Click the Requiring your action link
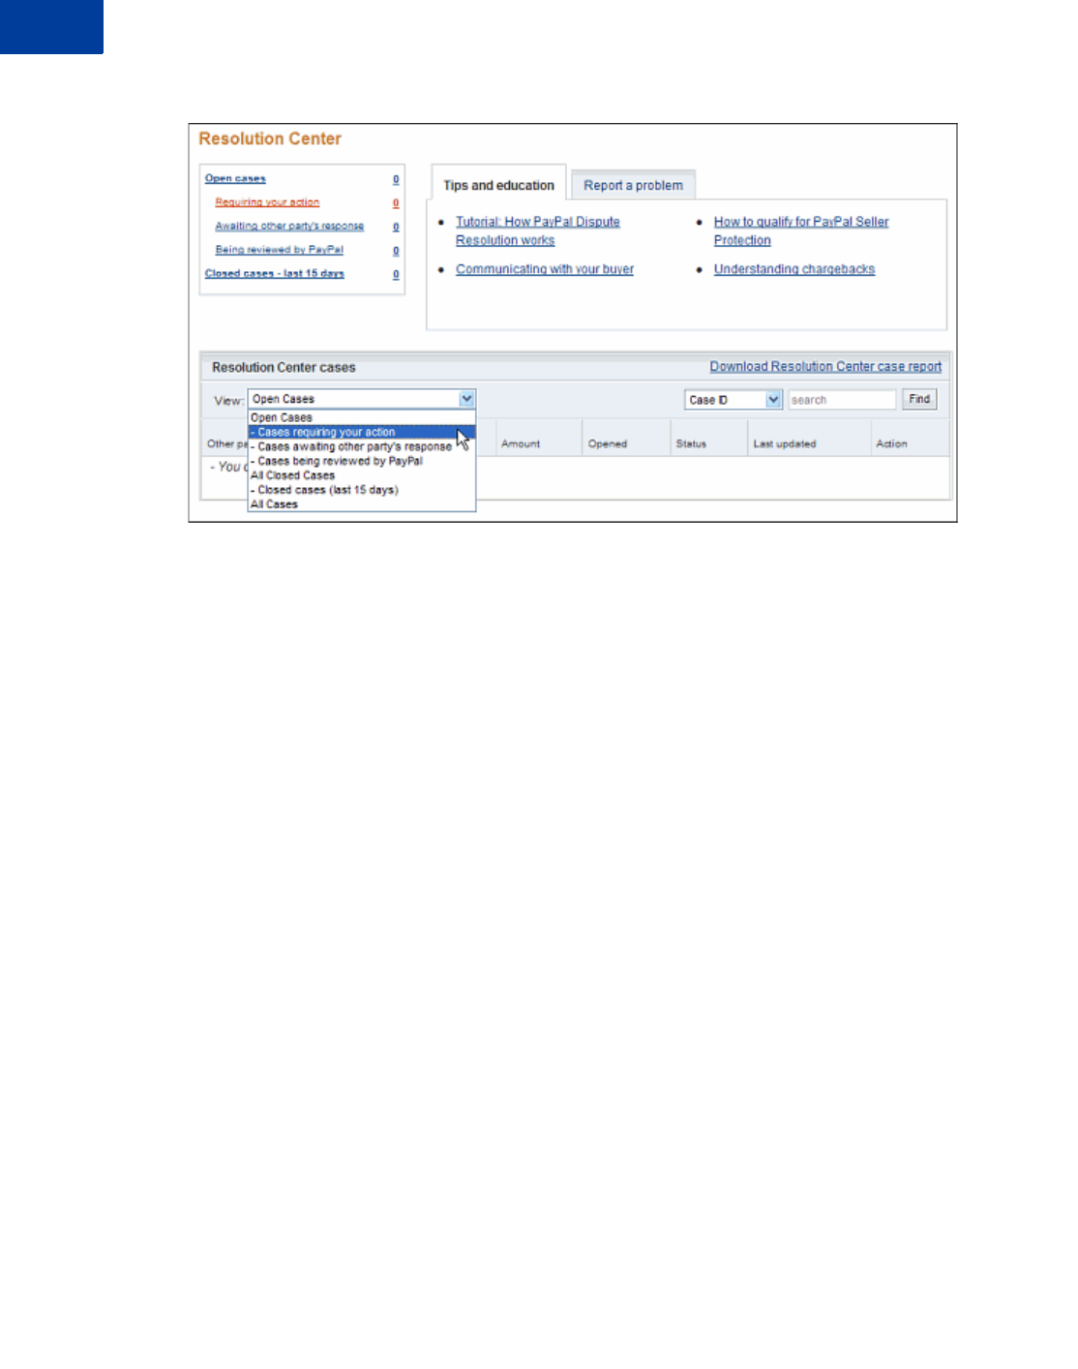Image resolution: width=1078 pixels, height=1369 pixels. point(267,202)
